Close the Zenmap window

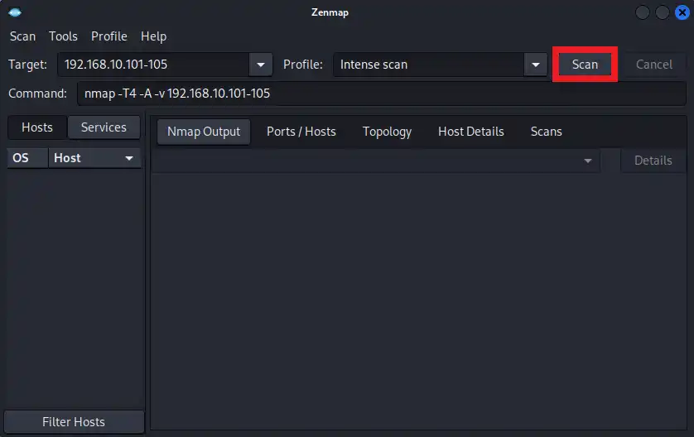[x=682, y=12]
